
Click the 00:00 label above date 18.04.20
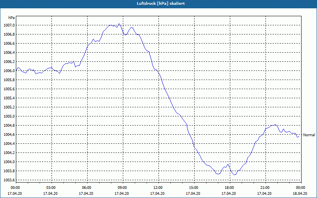click(301, 188)
